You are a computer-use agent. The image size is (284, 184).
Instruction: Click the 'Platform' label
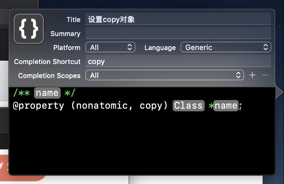click(x=67, y=48)
